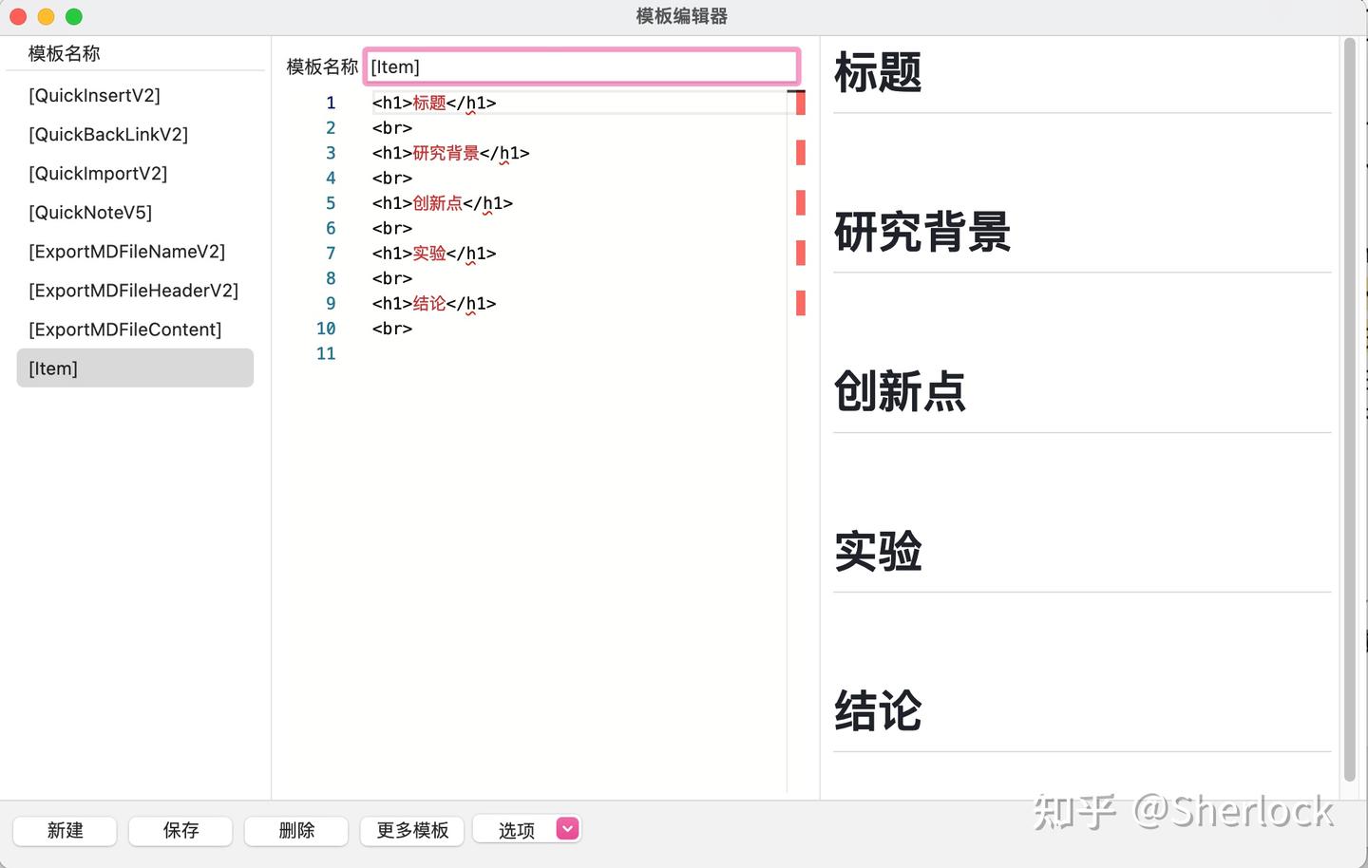
Task: Select the [Item] template in the list
Action: [x=135, y=368]
